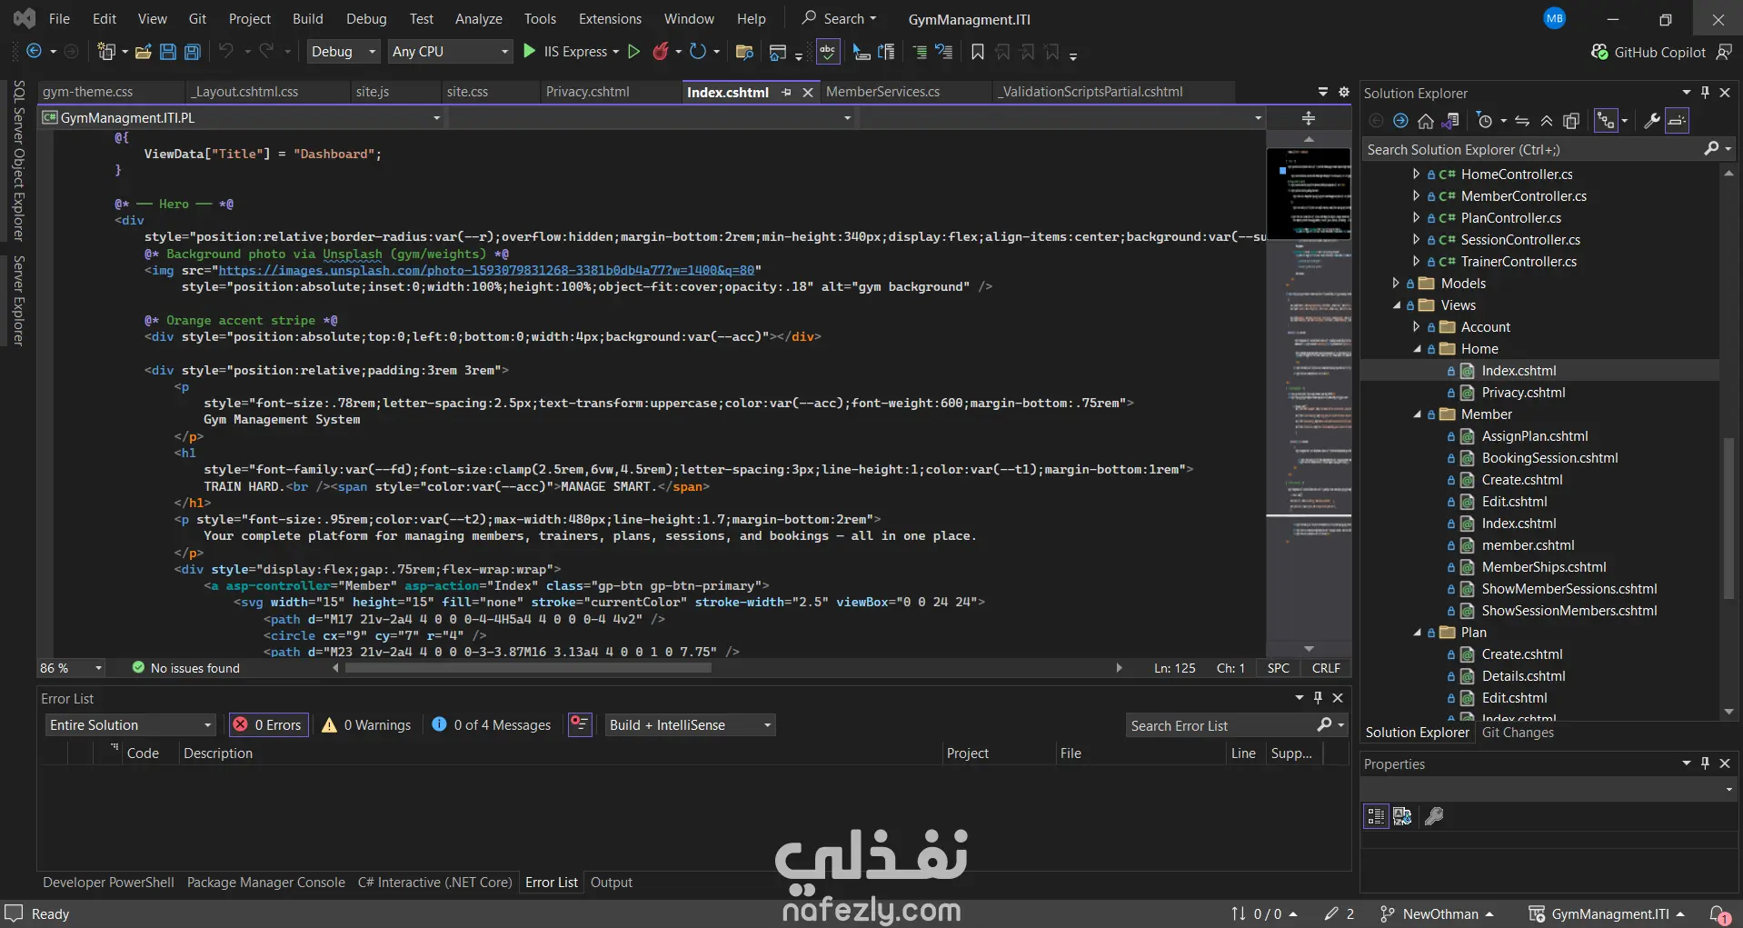Click the Search button in title bar
Viewport: 1743px width, 928px height.
click(x=840, y=19)
